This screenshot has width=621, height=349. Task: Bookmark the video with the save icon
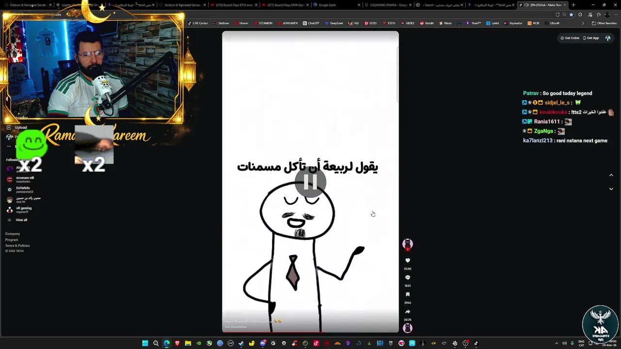coord(408,295)
